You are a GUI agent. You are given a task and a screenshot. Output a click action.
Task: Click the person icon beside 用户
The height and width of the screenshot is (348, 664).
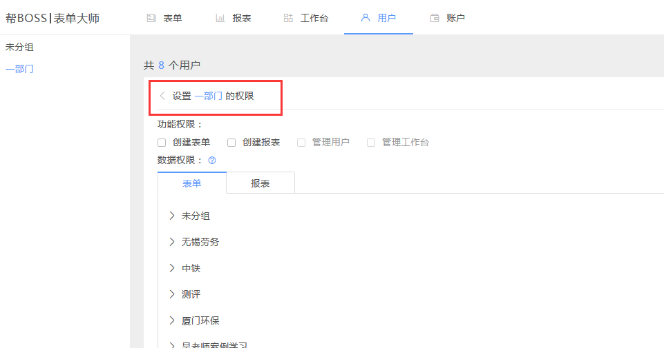tap(366, 18)
